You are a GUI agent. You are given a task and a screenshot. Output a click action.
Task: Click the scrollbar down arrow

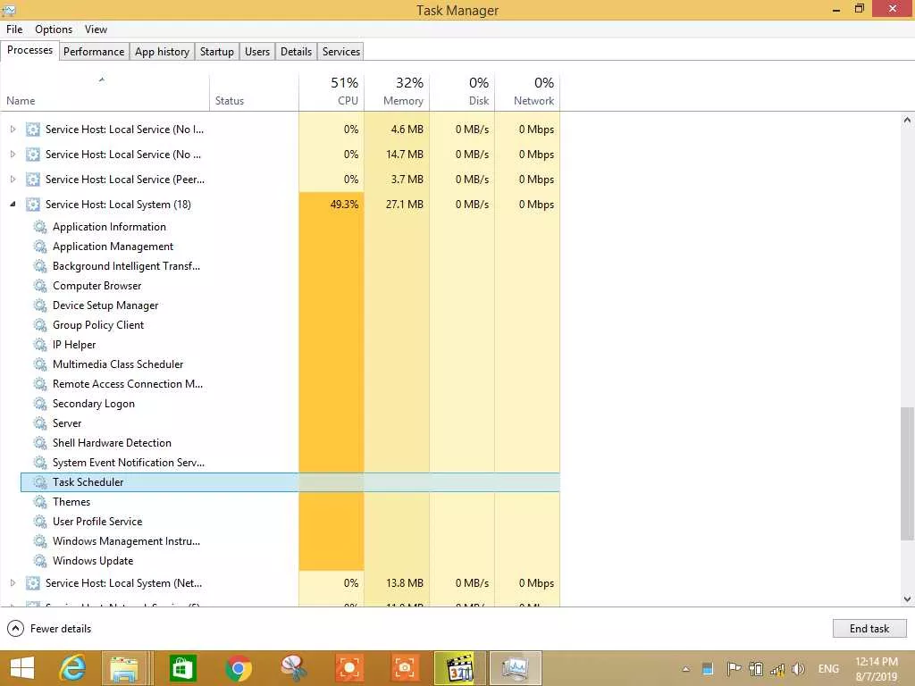pyautogui.click(x=907, y=598)
